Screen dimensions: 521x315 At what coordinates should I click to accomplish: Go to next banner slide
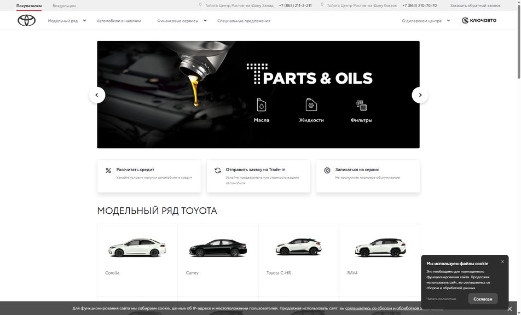pyautogui.click(x=420, y=95)
